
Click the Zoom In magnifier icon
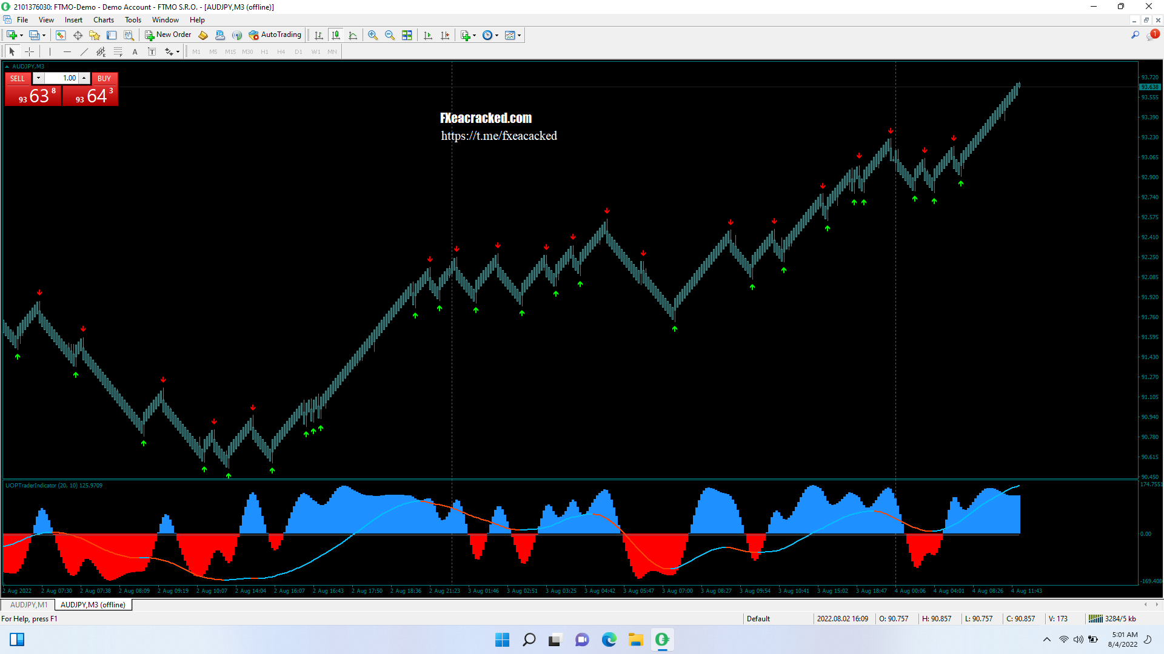tap(372, 35)
